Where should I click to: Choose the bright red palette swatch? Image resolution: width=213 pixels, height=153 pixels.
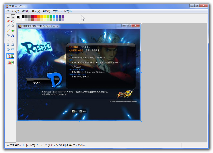[35, 16]
